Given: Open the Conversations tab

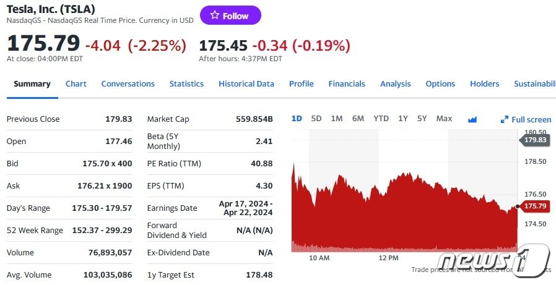Looking at the screenshot, I should coord(128,84).
